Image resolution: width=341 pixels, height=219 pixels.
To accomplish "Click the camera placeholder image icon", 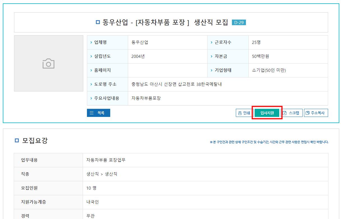I will click(48, 63).
